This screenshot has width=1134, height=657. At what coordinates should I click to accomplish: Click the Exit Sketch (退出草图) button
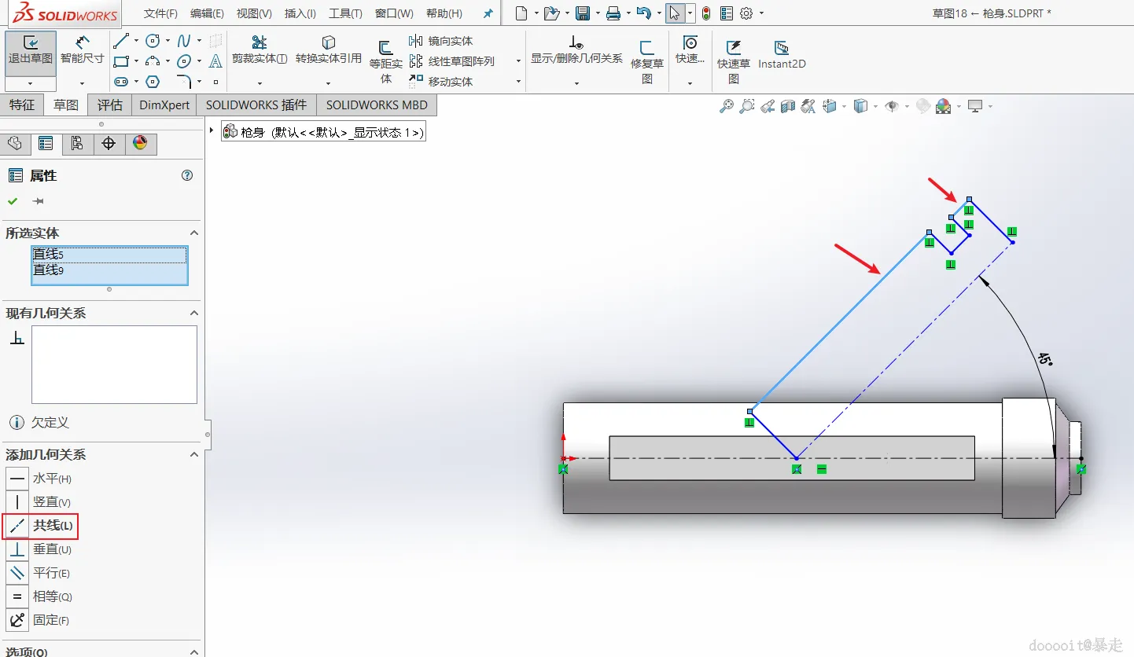pyautogui.click(x=31, y=52)
